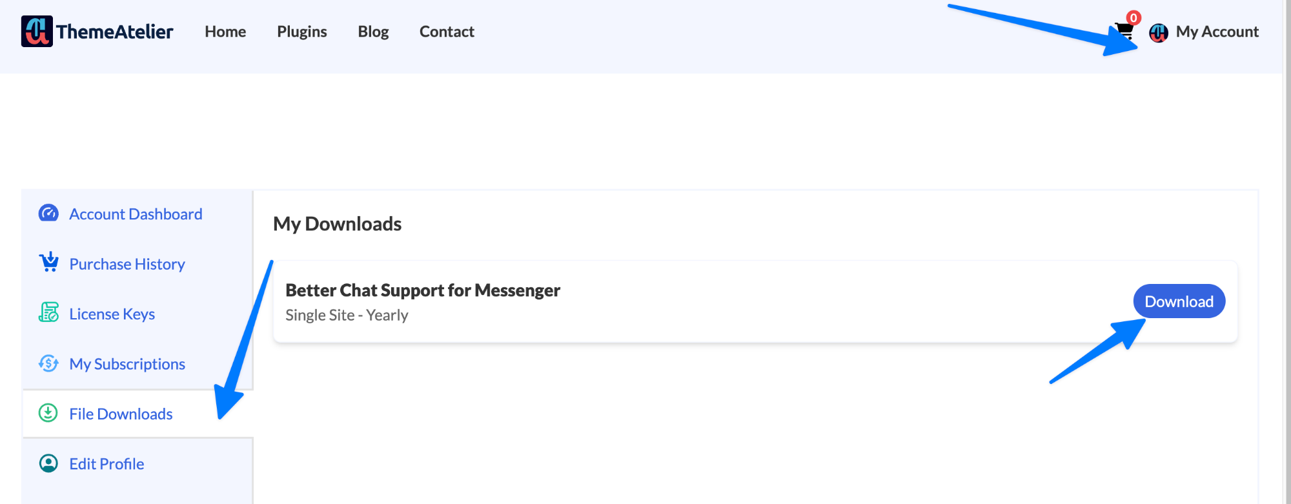Click the Better Chat Support for Messenger title
The width and height of the screenshot is (1291, 504).
423,290
